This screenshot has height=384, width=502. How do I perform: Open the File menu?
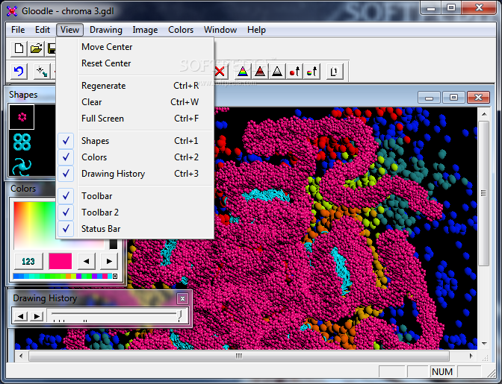pyautogui.click(x=18, y=30)
